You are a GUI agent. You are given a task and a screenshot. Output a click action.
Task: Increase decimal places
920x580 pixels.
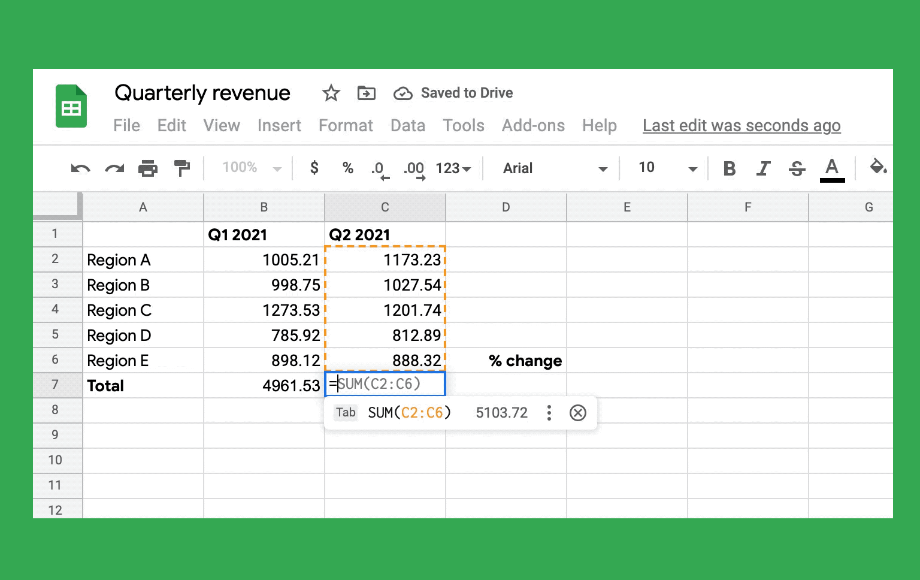point(414,170)
